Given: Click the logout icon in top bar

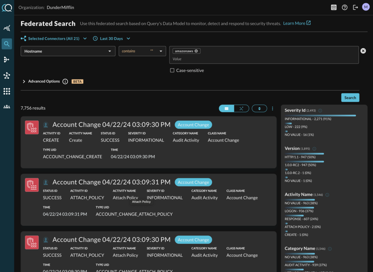Looking at the screenshot, I should coord(356,7).
